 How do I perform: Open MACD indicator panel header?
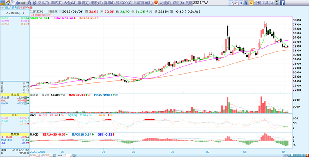(x=15, y=134)
